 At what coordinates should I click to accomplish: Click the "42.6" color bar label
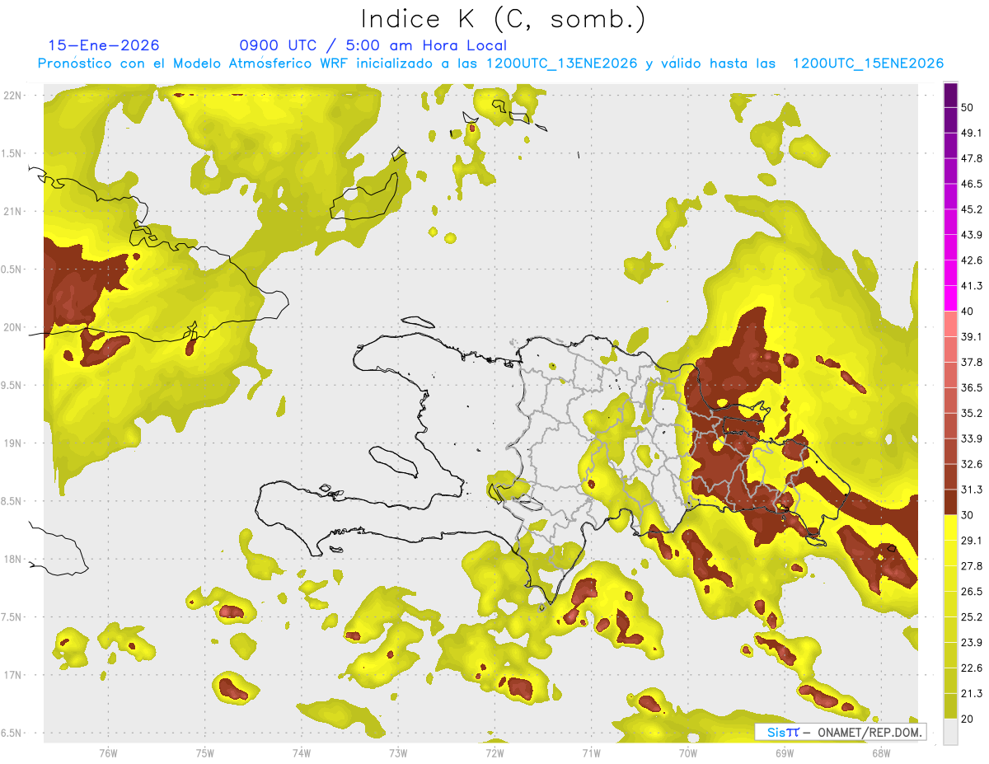point(972,261)
